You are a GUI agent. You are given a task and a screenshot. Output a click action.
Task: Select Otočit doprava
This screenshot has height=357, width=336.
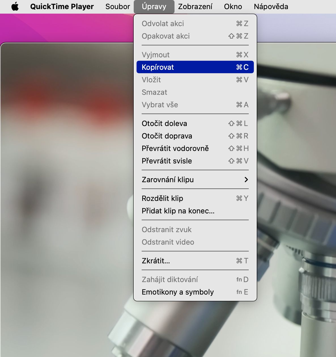click(x=195, y=136)
